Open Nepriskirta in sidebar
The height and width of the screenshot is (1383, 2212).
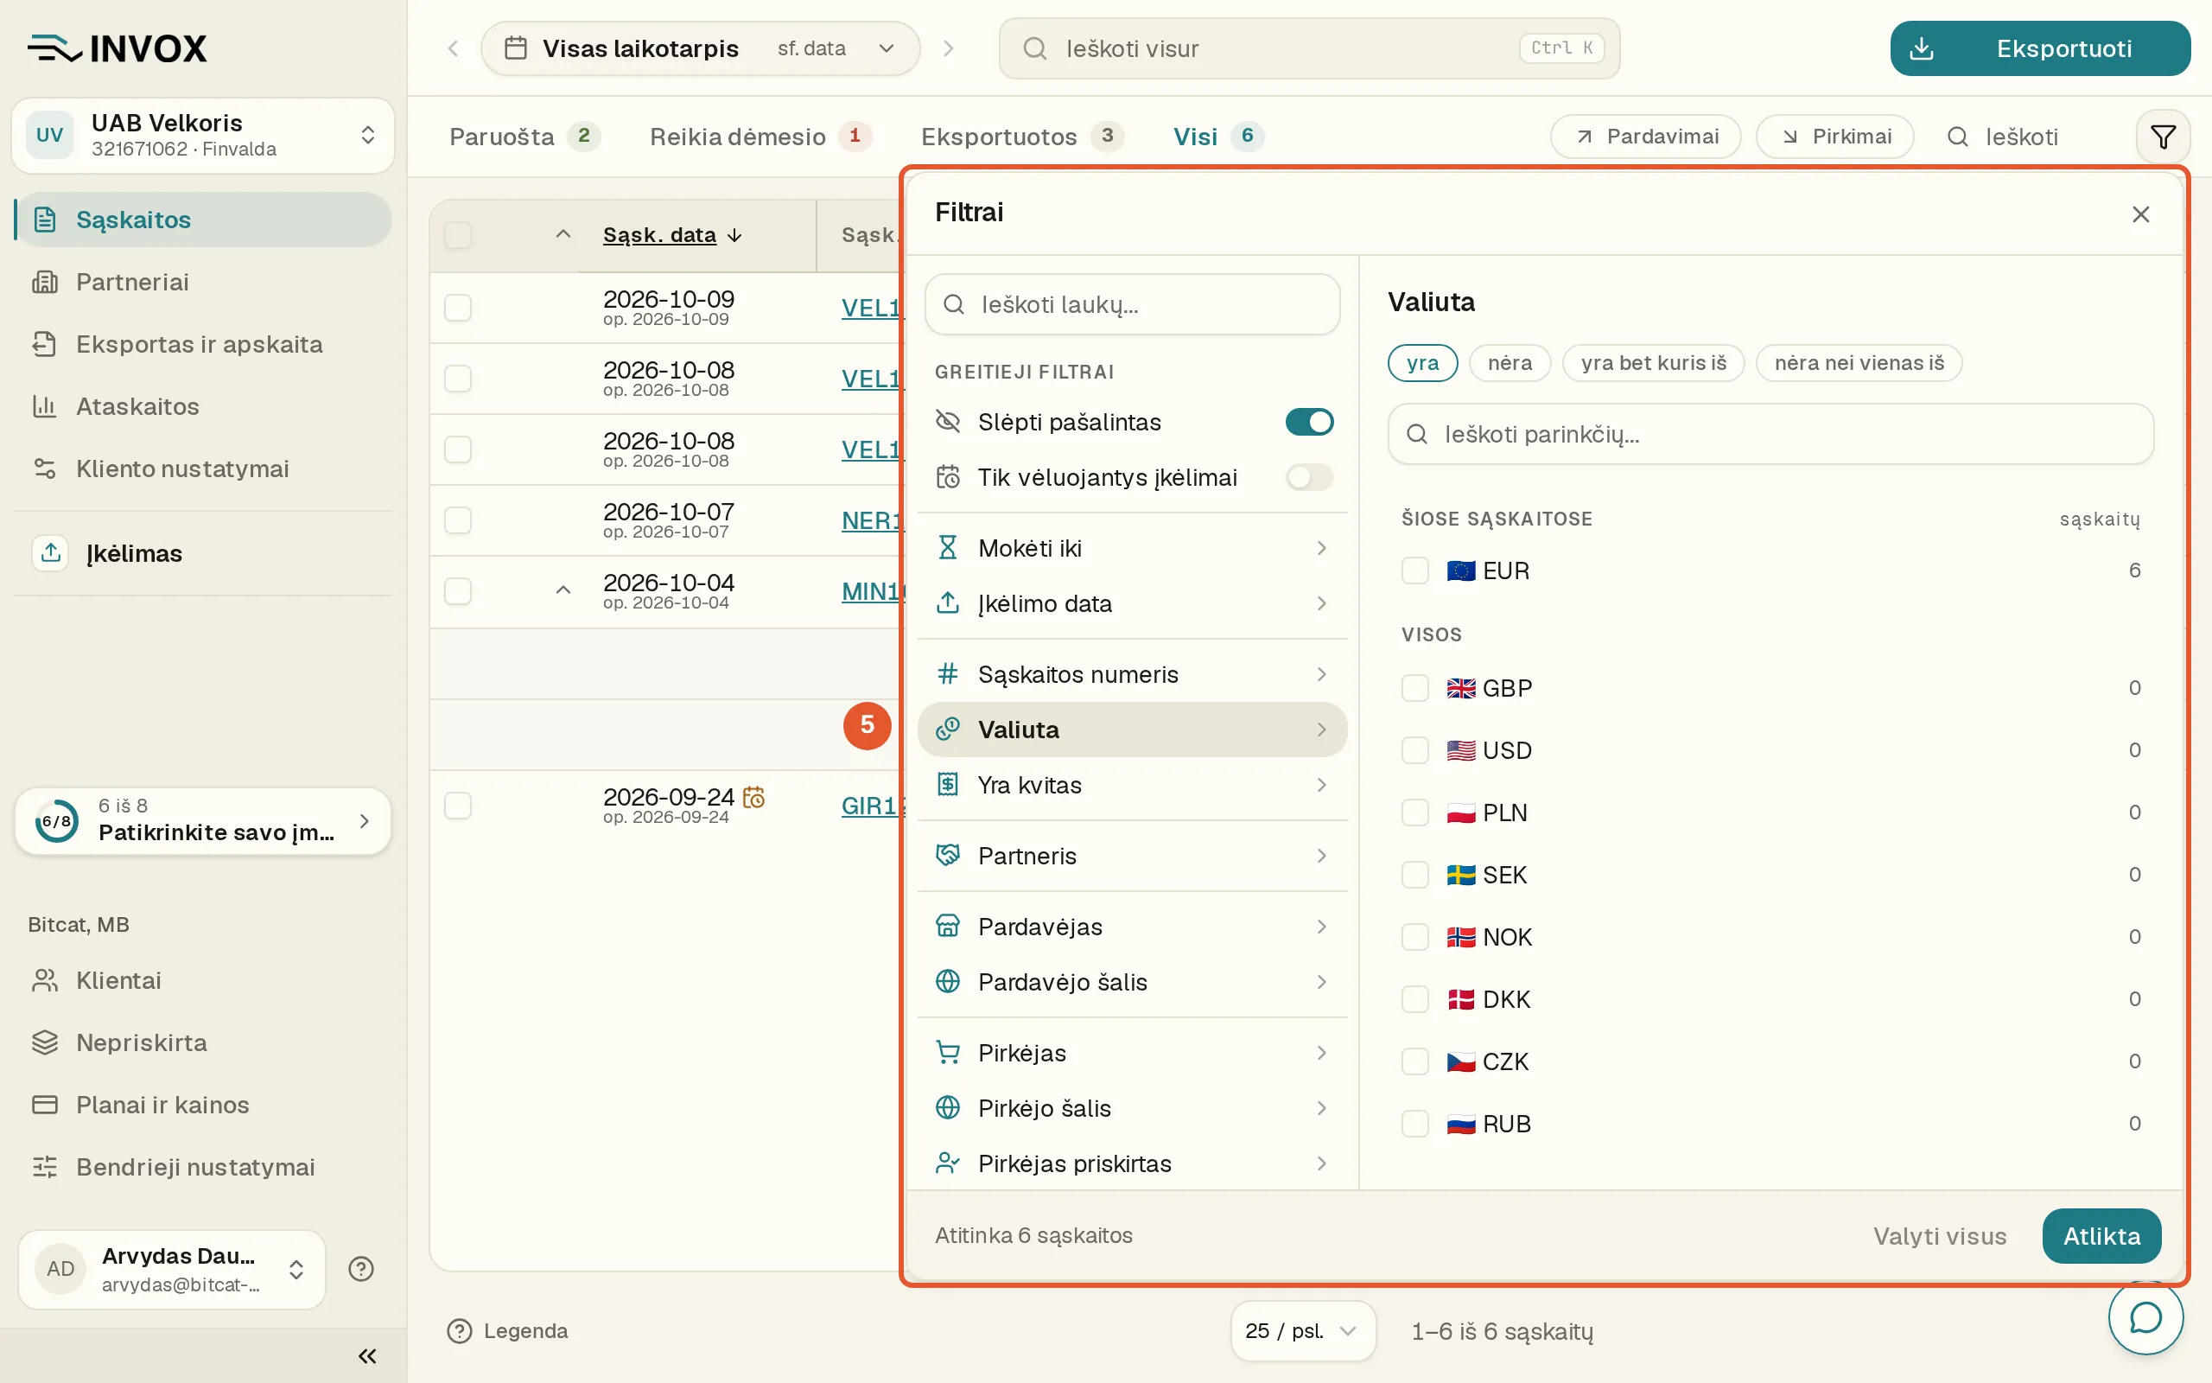tap(205, 1042)
